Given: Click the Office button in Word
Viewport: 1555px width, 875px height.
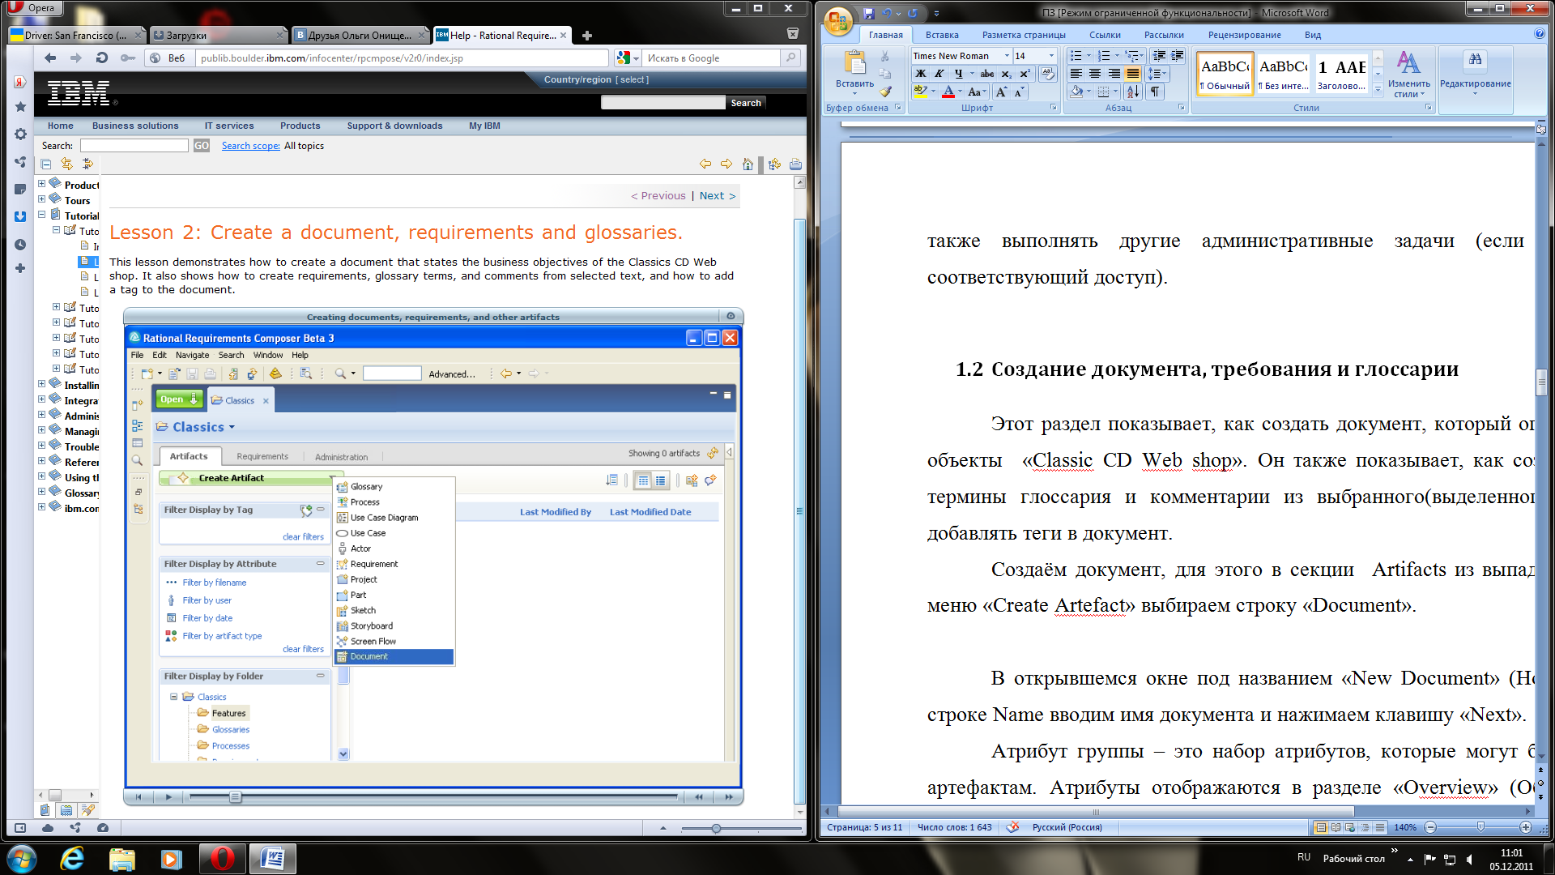Looking at the screenshot, I should [x=838, y=19].
